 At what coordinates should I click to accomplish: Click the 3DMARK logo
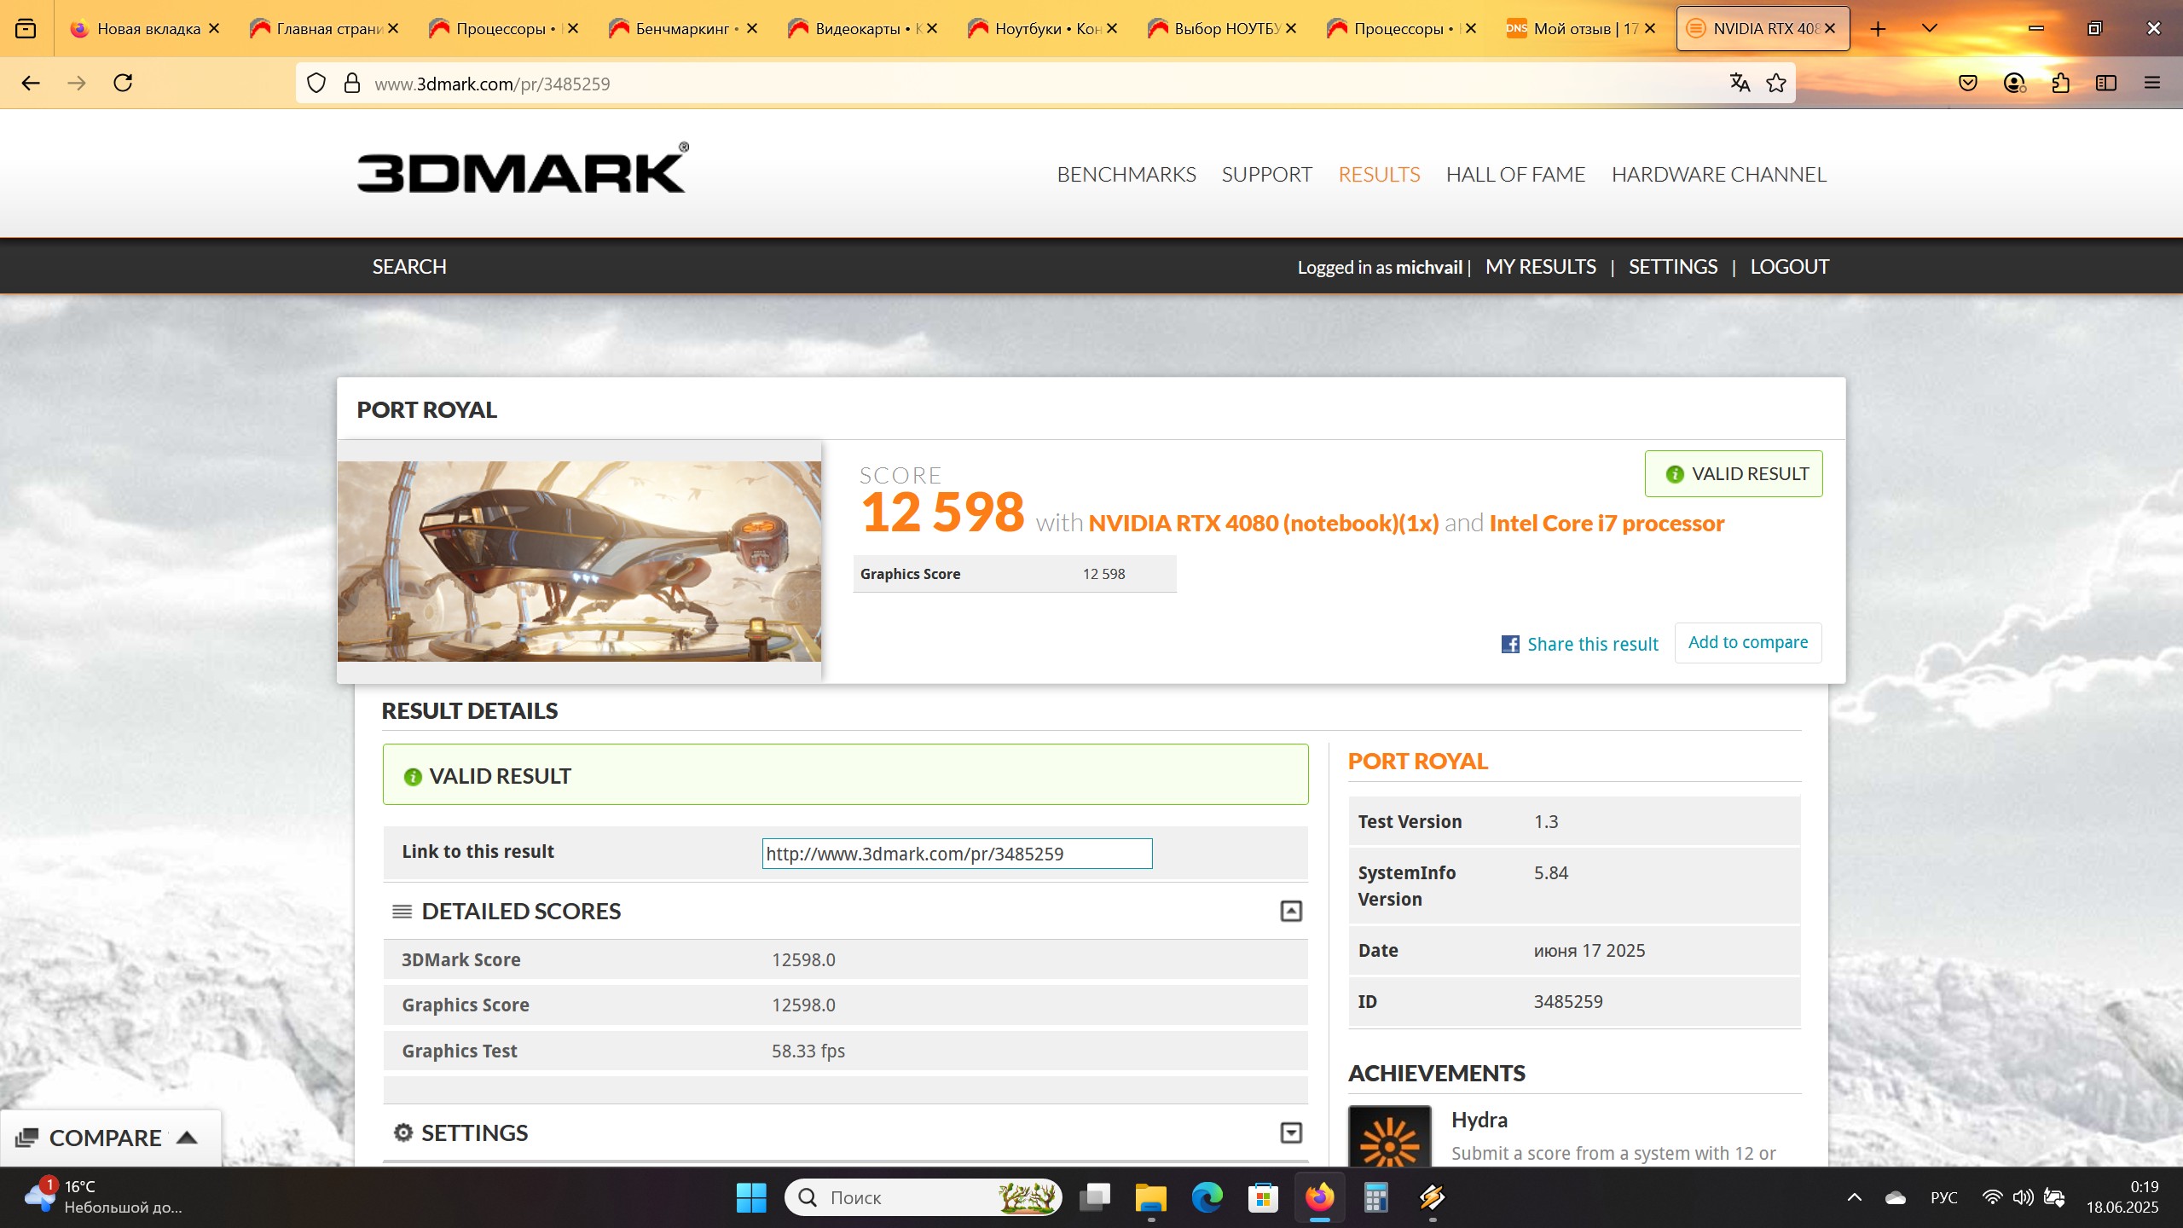pyautogui.click(x=522, y=169)
